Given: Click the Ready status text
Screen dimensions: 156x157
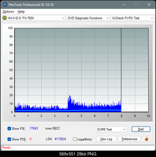Looking at the screenshot, I should [x=6, y=147].
